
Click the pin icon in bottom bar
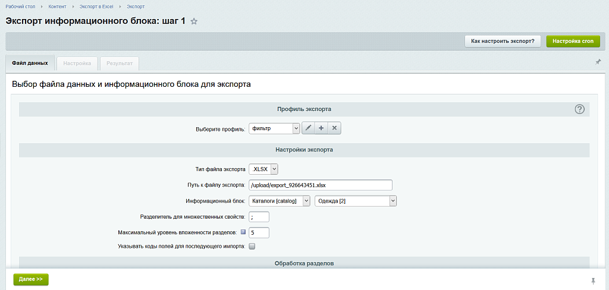pyautogui.click(x=593, y=280)
